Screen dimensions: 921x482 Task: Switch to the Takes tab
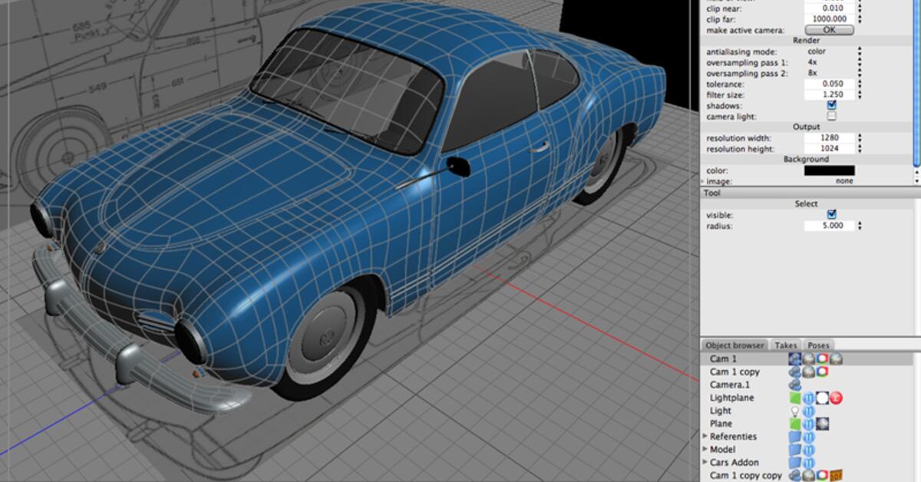[786, 345]
